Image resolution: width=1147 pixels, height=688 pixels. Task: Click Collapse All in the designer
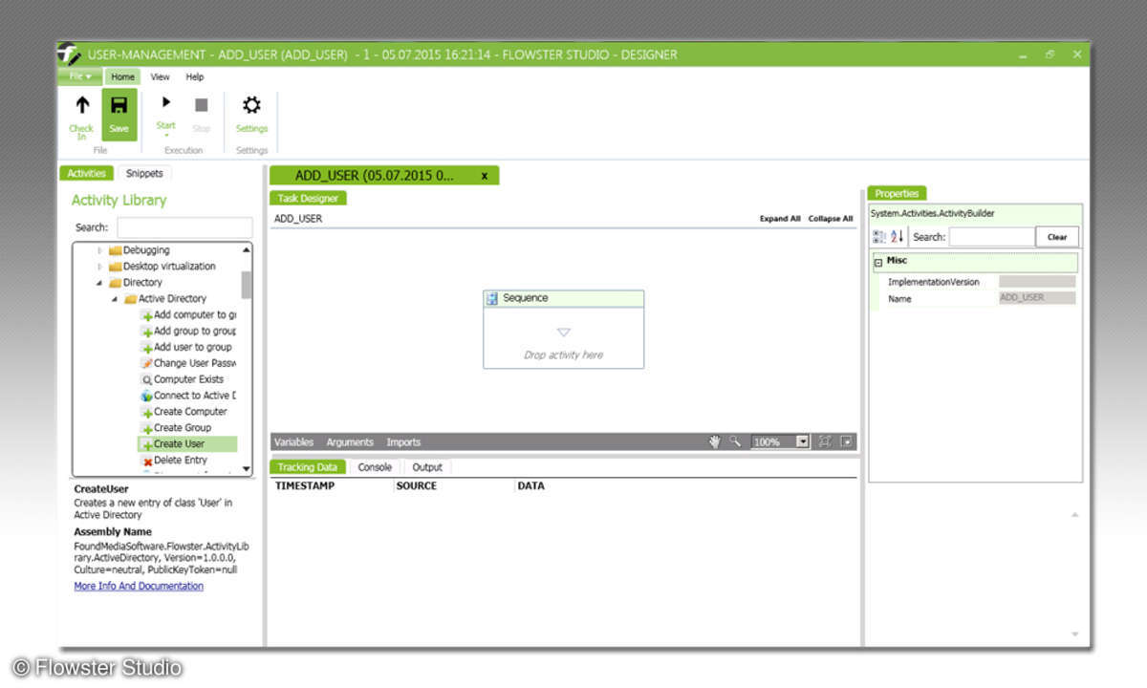(x=831, y=219)
